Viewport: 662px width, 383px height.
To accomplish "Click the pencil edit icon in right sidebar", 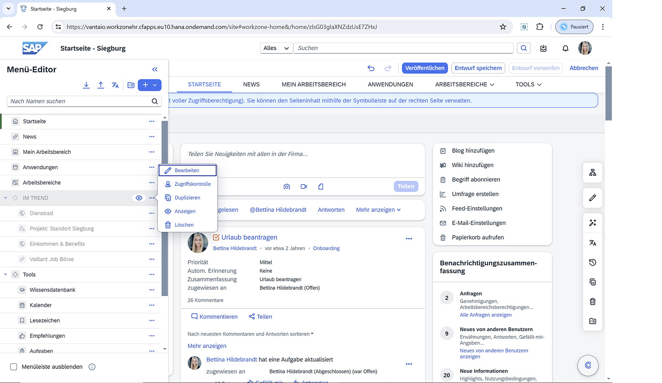I will pos(593,198).
